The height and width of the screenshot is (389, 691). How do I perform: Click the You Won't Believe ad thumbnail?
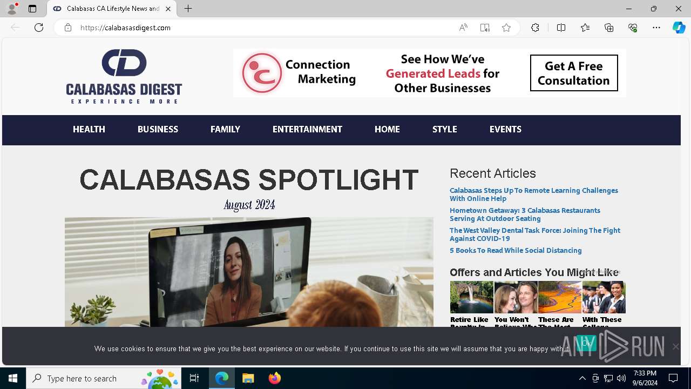click(516, 297)
